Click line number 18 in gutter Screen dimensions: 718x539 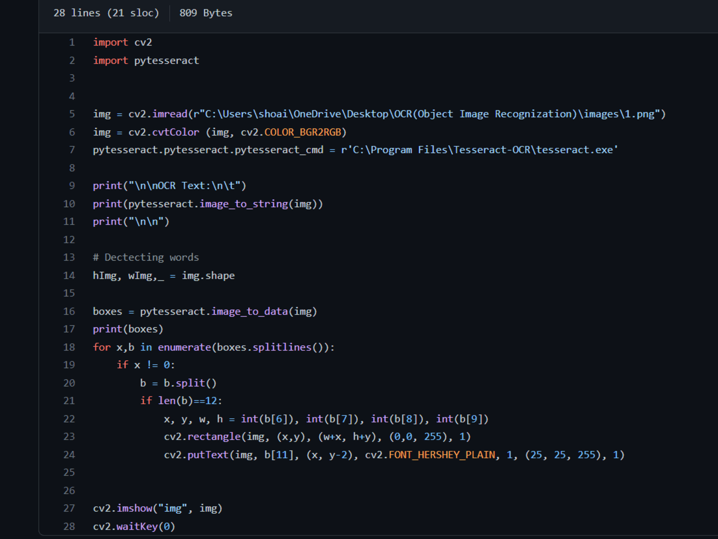pos(69,348)
